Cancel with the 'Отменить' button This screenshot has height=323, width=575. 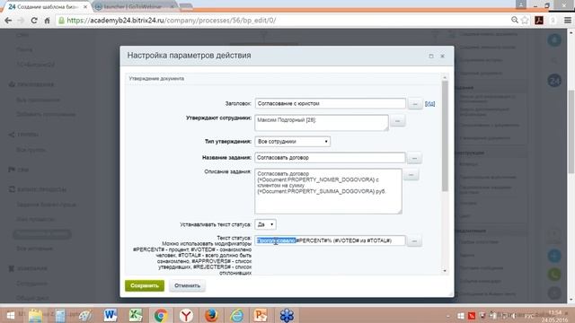coord(187,285)
